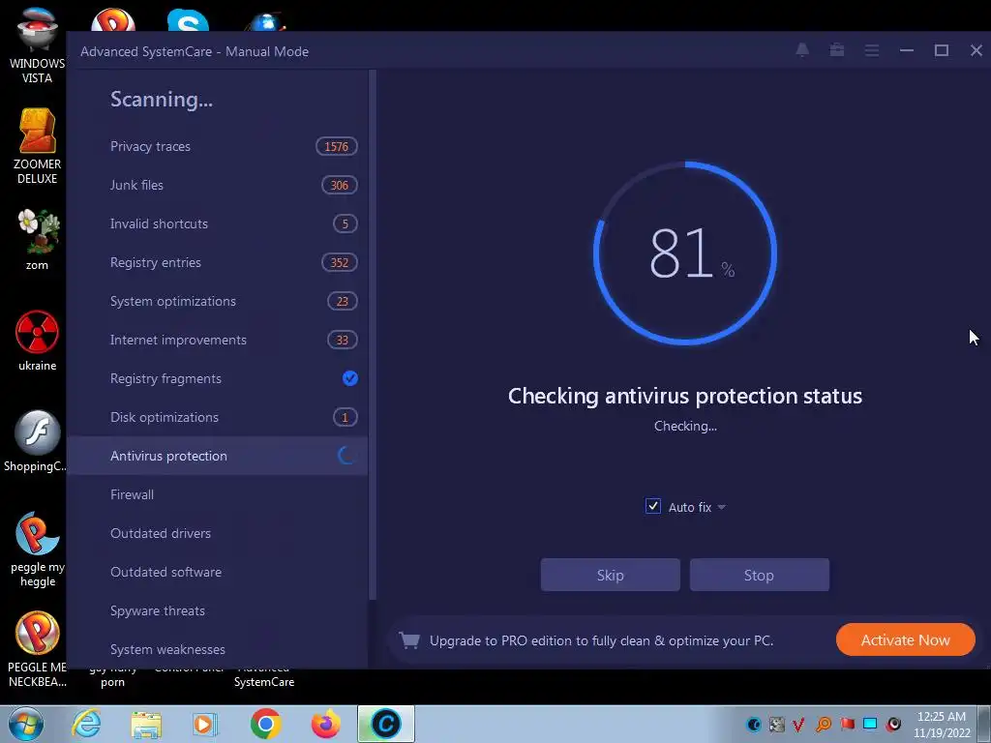Select the Antivirus protection row
The height and width of the screenshot is (743, 991).
217,456
